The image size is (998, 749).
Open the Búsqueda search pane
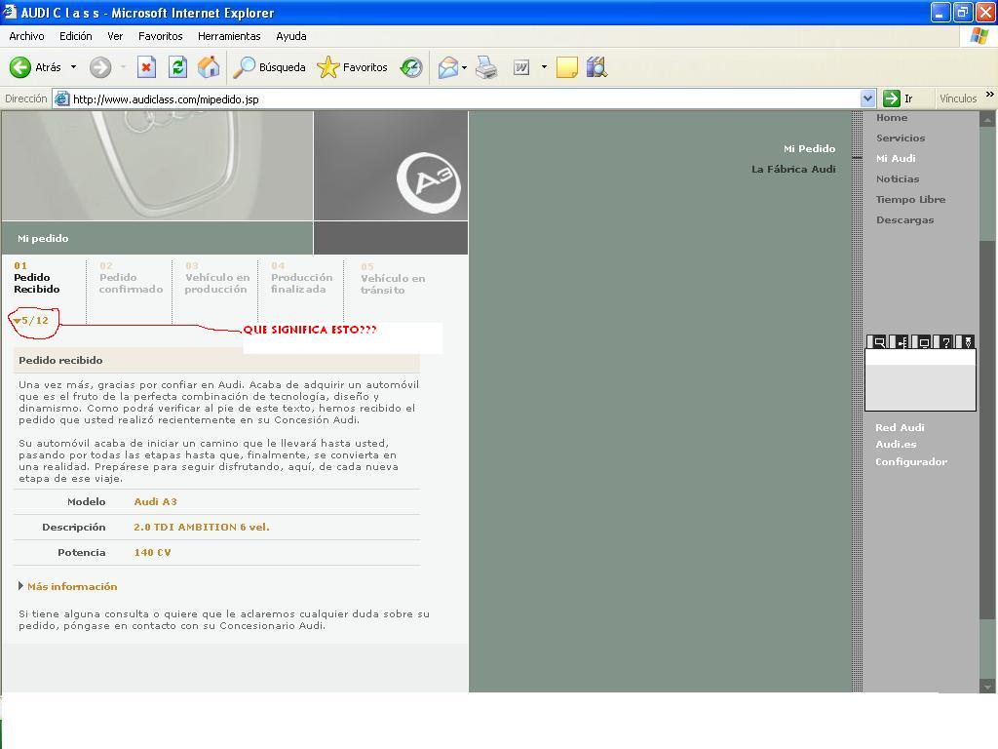coord(269,67)
